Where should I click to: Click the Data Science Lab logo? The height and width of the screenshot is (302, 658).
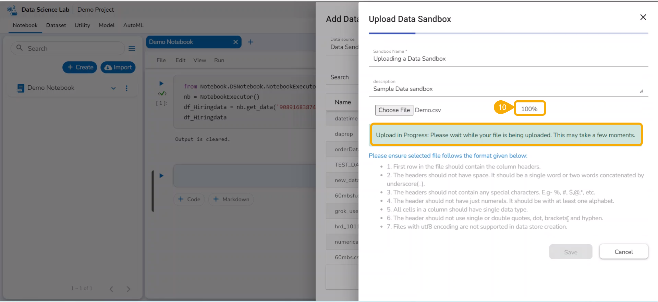tap(12, 10)
